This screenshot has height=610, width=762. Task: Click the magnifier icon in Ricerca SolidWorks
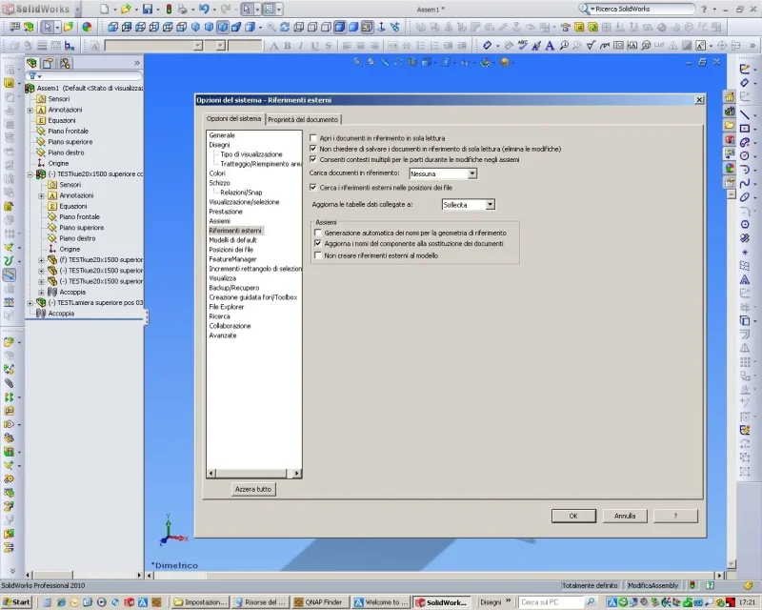point(584,9)
